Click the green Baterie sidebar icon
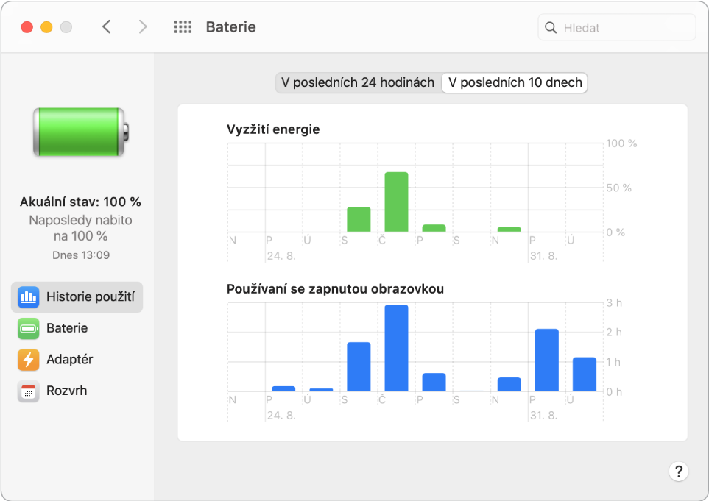 29,329
